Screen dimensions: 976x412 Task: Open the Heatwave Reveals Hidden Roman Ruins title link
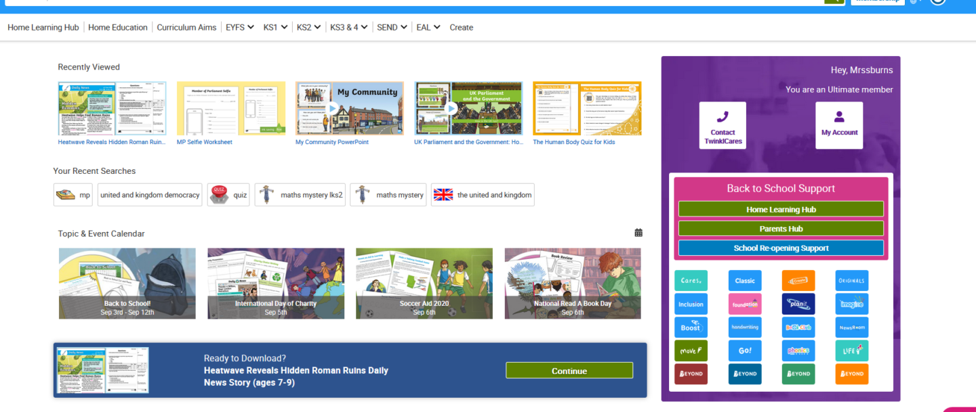pos(112,142)
